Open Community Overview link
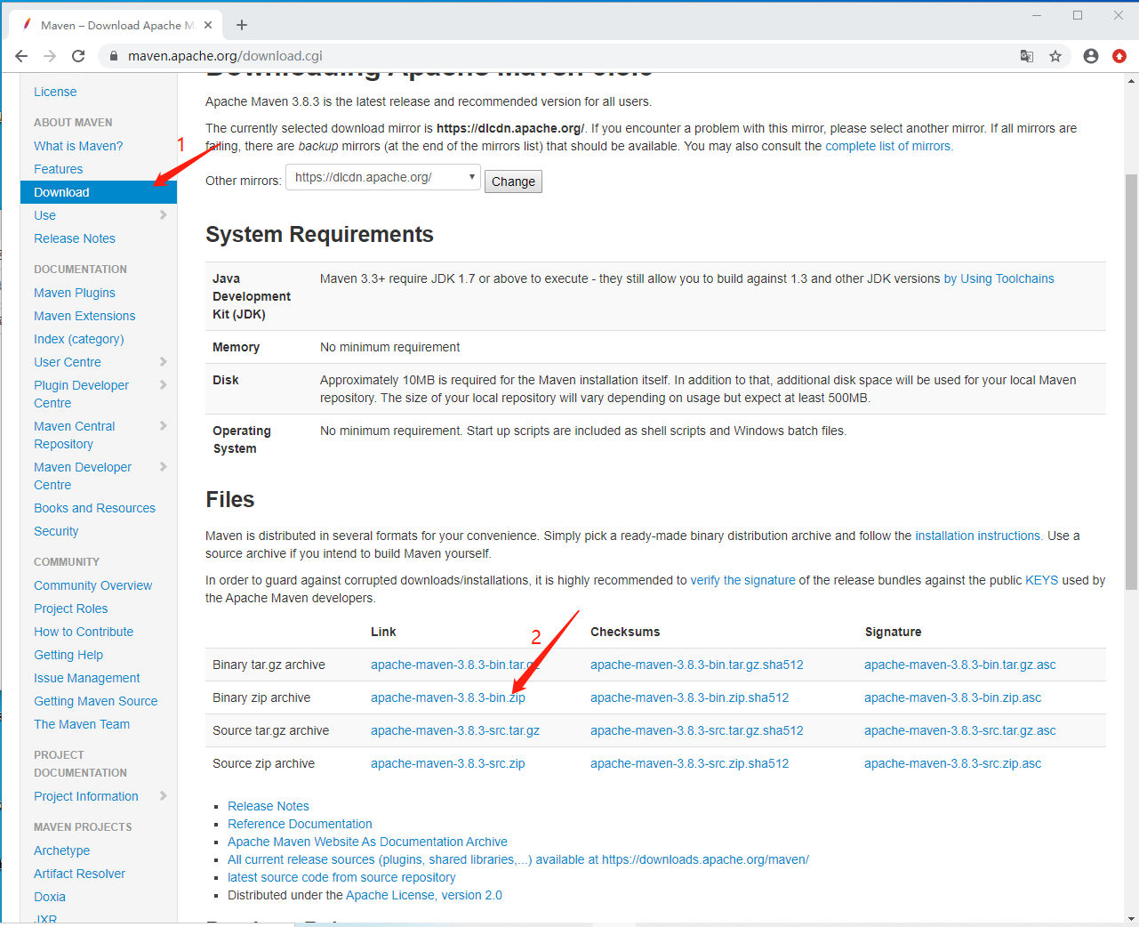The image size is (1139, 927). point(93,585)
